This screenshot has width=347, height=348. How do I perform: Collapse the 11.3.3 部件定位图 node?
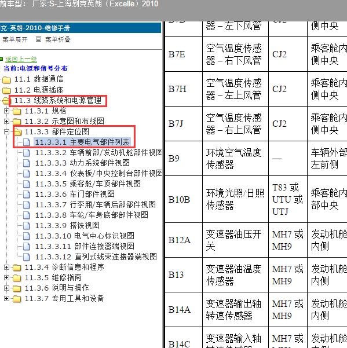[x=6, y=131]
